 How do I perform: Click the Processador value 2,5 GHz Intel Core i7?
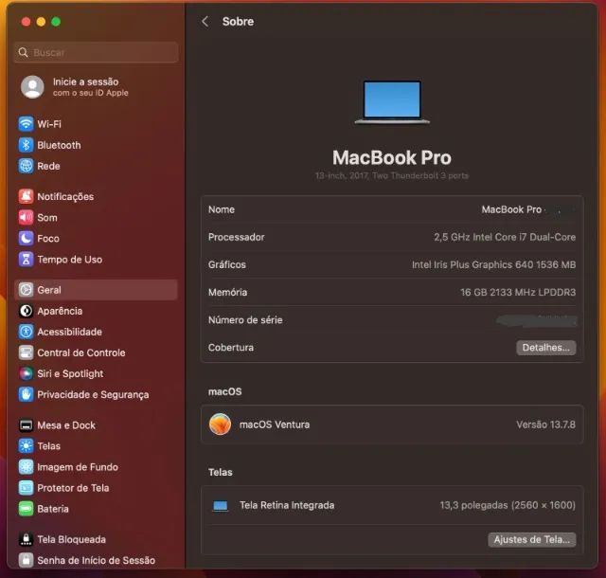(x=505, y=237)
